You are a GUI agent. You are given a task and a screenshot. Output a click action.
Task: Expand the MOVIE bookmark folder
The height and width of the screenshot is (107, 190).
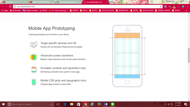click(x=93, y=10)
